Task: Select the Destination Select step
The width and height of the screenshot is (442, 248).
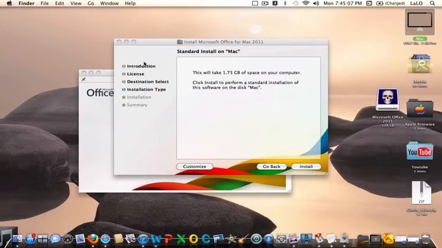Action: coord(148,81)
